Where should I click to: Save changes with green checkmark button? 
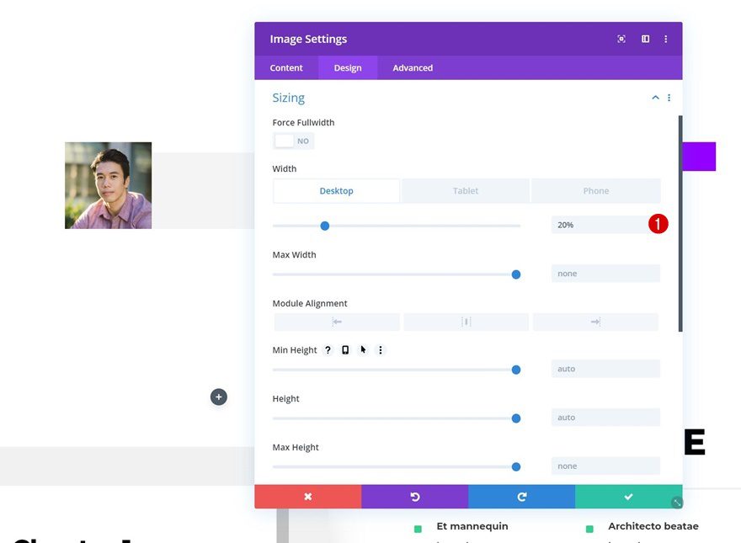coord(628,497)
